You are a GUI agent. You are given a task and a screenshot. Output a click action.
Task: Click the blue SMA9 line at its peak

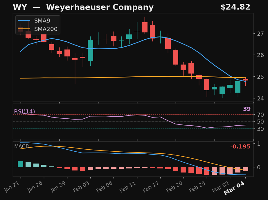tap(159, 36)
